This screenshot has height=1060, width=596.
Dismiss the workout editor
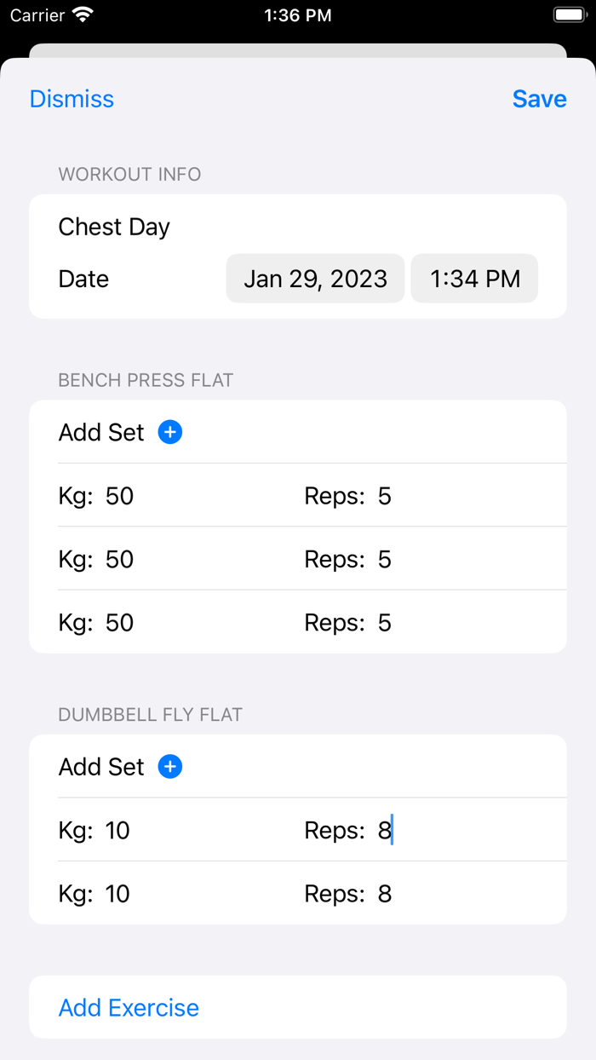click(72, 99)
